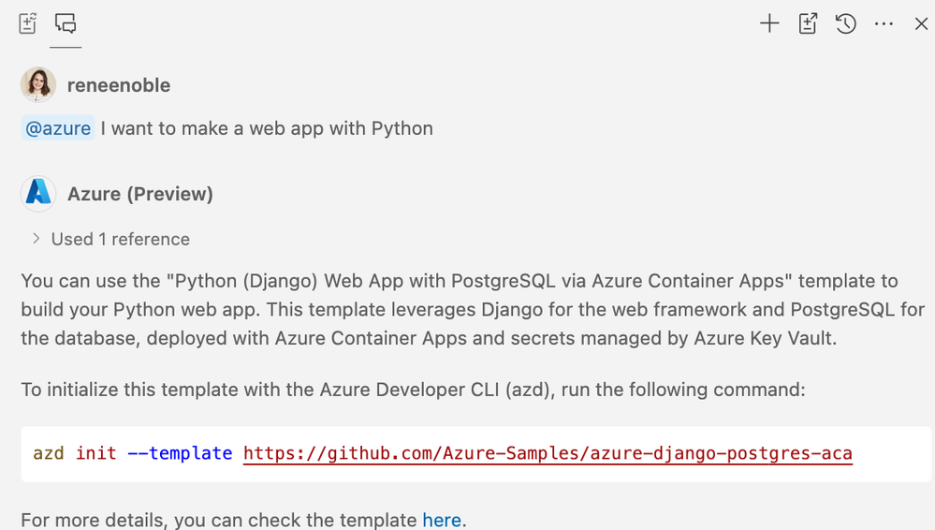Viewport: 935px width, 530px height.
Task: Open chat in editor icon
Action: (809, 24)
